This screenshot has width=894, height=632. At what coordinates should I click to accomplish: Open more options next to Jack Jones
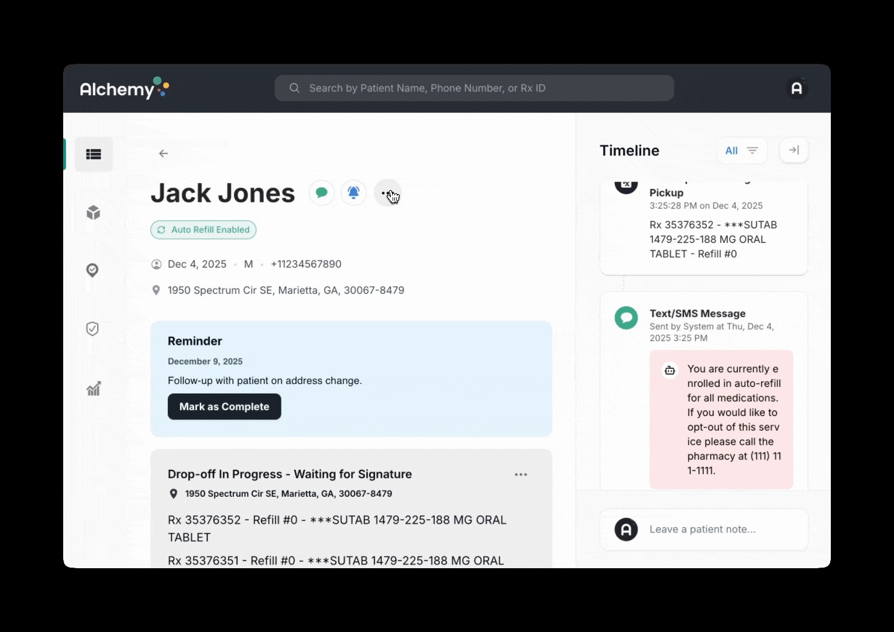(x=387, y=193)
